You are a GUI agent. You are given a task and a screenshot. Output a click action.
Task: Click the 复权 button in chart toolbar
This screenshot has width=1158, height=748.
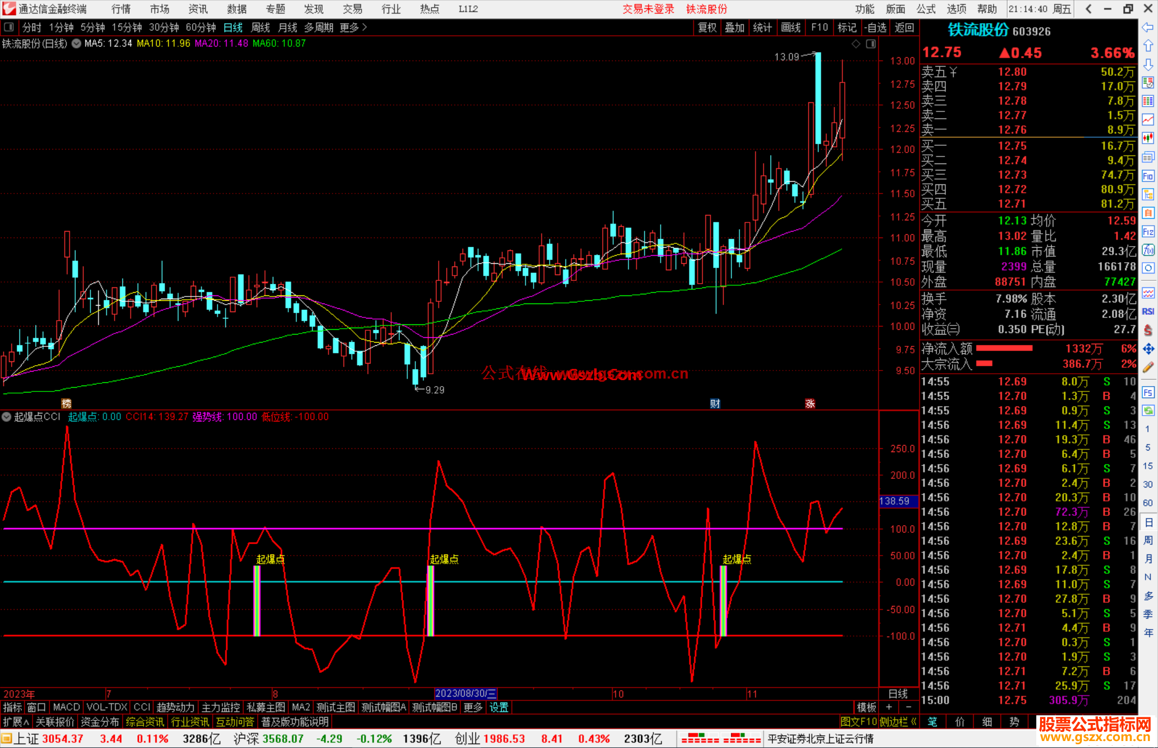(x=707, y=27)
